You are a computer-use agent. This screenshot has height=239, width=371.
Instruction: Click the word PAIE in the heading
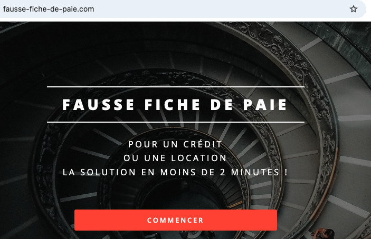pyautogui.click(x=265, y=105)
